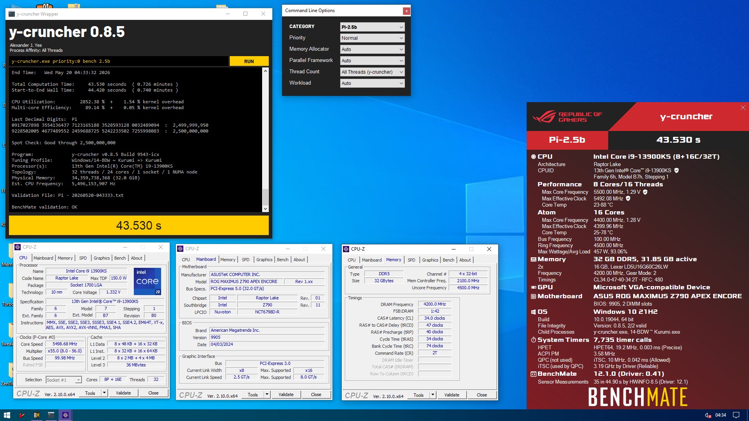Click the Motherboard section icon in BenchMate panel
The height and width of the screenshot is (421, 749).
coord(533,296)
